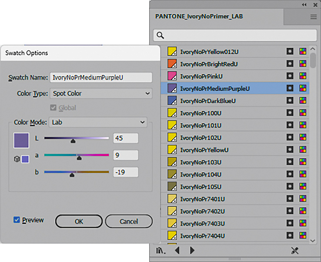Click Lab mode icon for IvoryNoPrPinkU

click(303, 76)
